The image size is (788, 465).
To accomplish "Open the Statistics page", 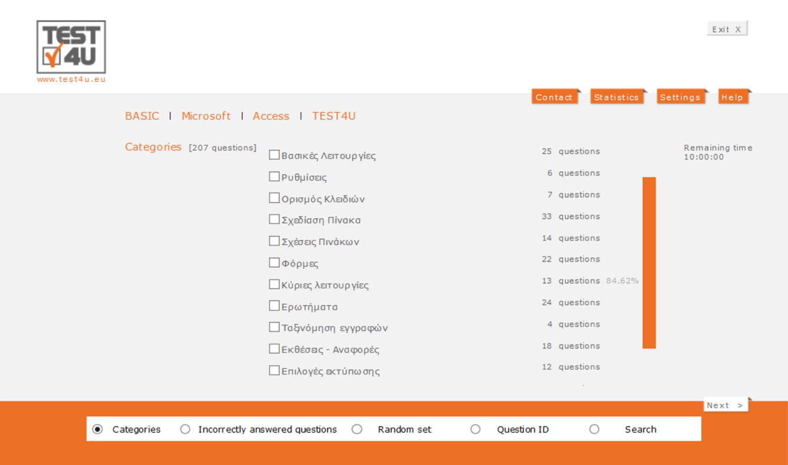I will (x=618, y=97).
